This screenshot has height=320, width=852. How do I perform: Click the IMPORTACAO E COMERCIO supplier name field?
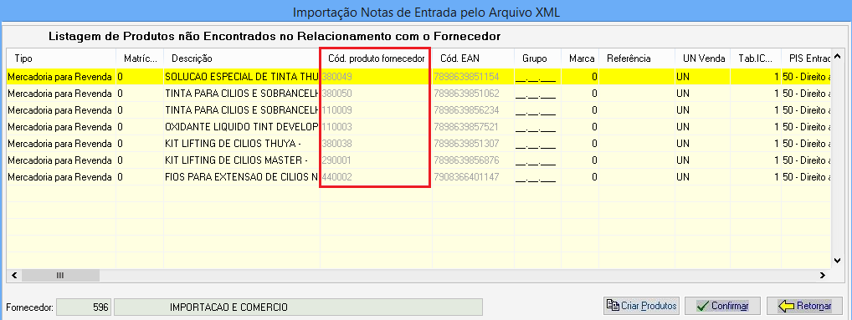298,307
